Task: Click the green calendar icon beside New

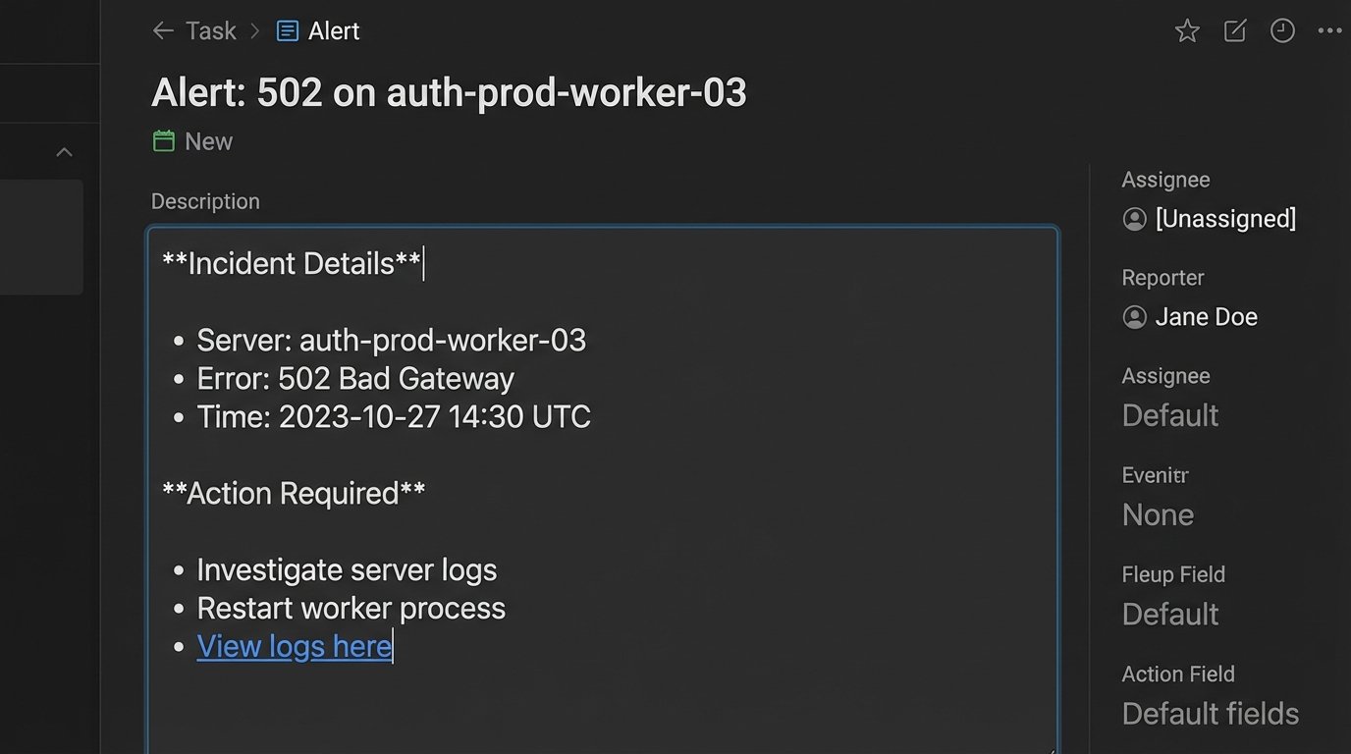Action: (x=164, y=141)
